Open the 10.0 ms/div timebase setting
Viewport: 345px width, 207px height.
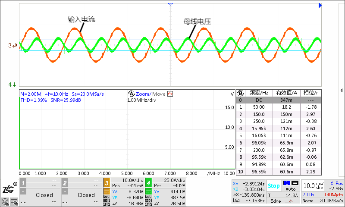coord(313,185)
